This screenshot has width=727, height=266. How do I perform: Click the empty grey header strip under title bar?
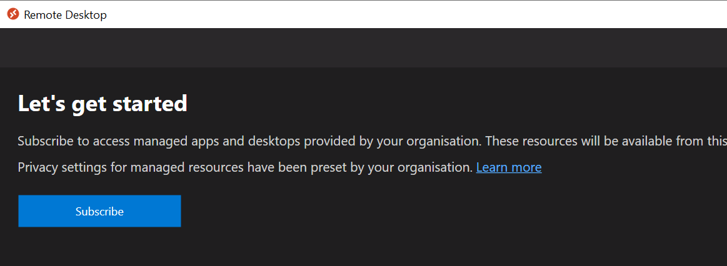[x=364, y=47]
